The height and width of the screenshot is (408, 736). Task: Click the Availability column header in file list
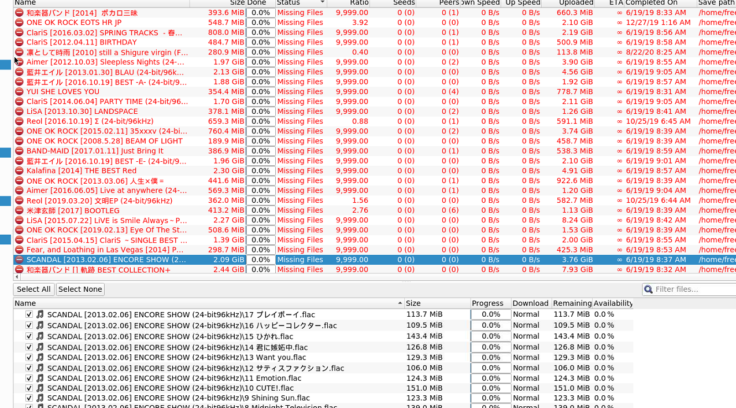[x=613, y=303]
